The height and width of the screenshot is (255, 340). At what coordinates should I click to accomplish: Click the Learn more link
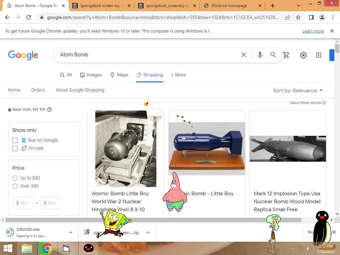point(313,31)
